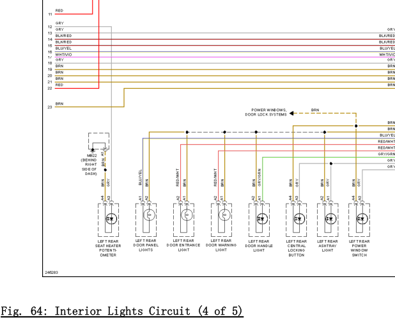Click the Left Rear Ashtray Light LED symbol

point(330,219)
